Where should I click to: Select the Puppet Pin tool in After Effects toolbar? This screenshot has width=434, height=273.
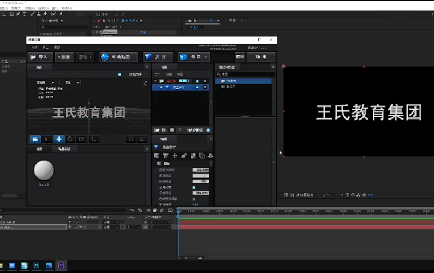[x=61, y=14]
